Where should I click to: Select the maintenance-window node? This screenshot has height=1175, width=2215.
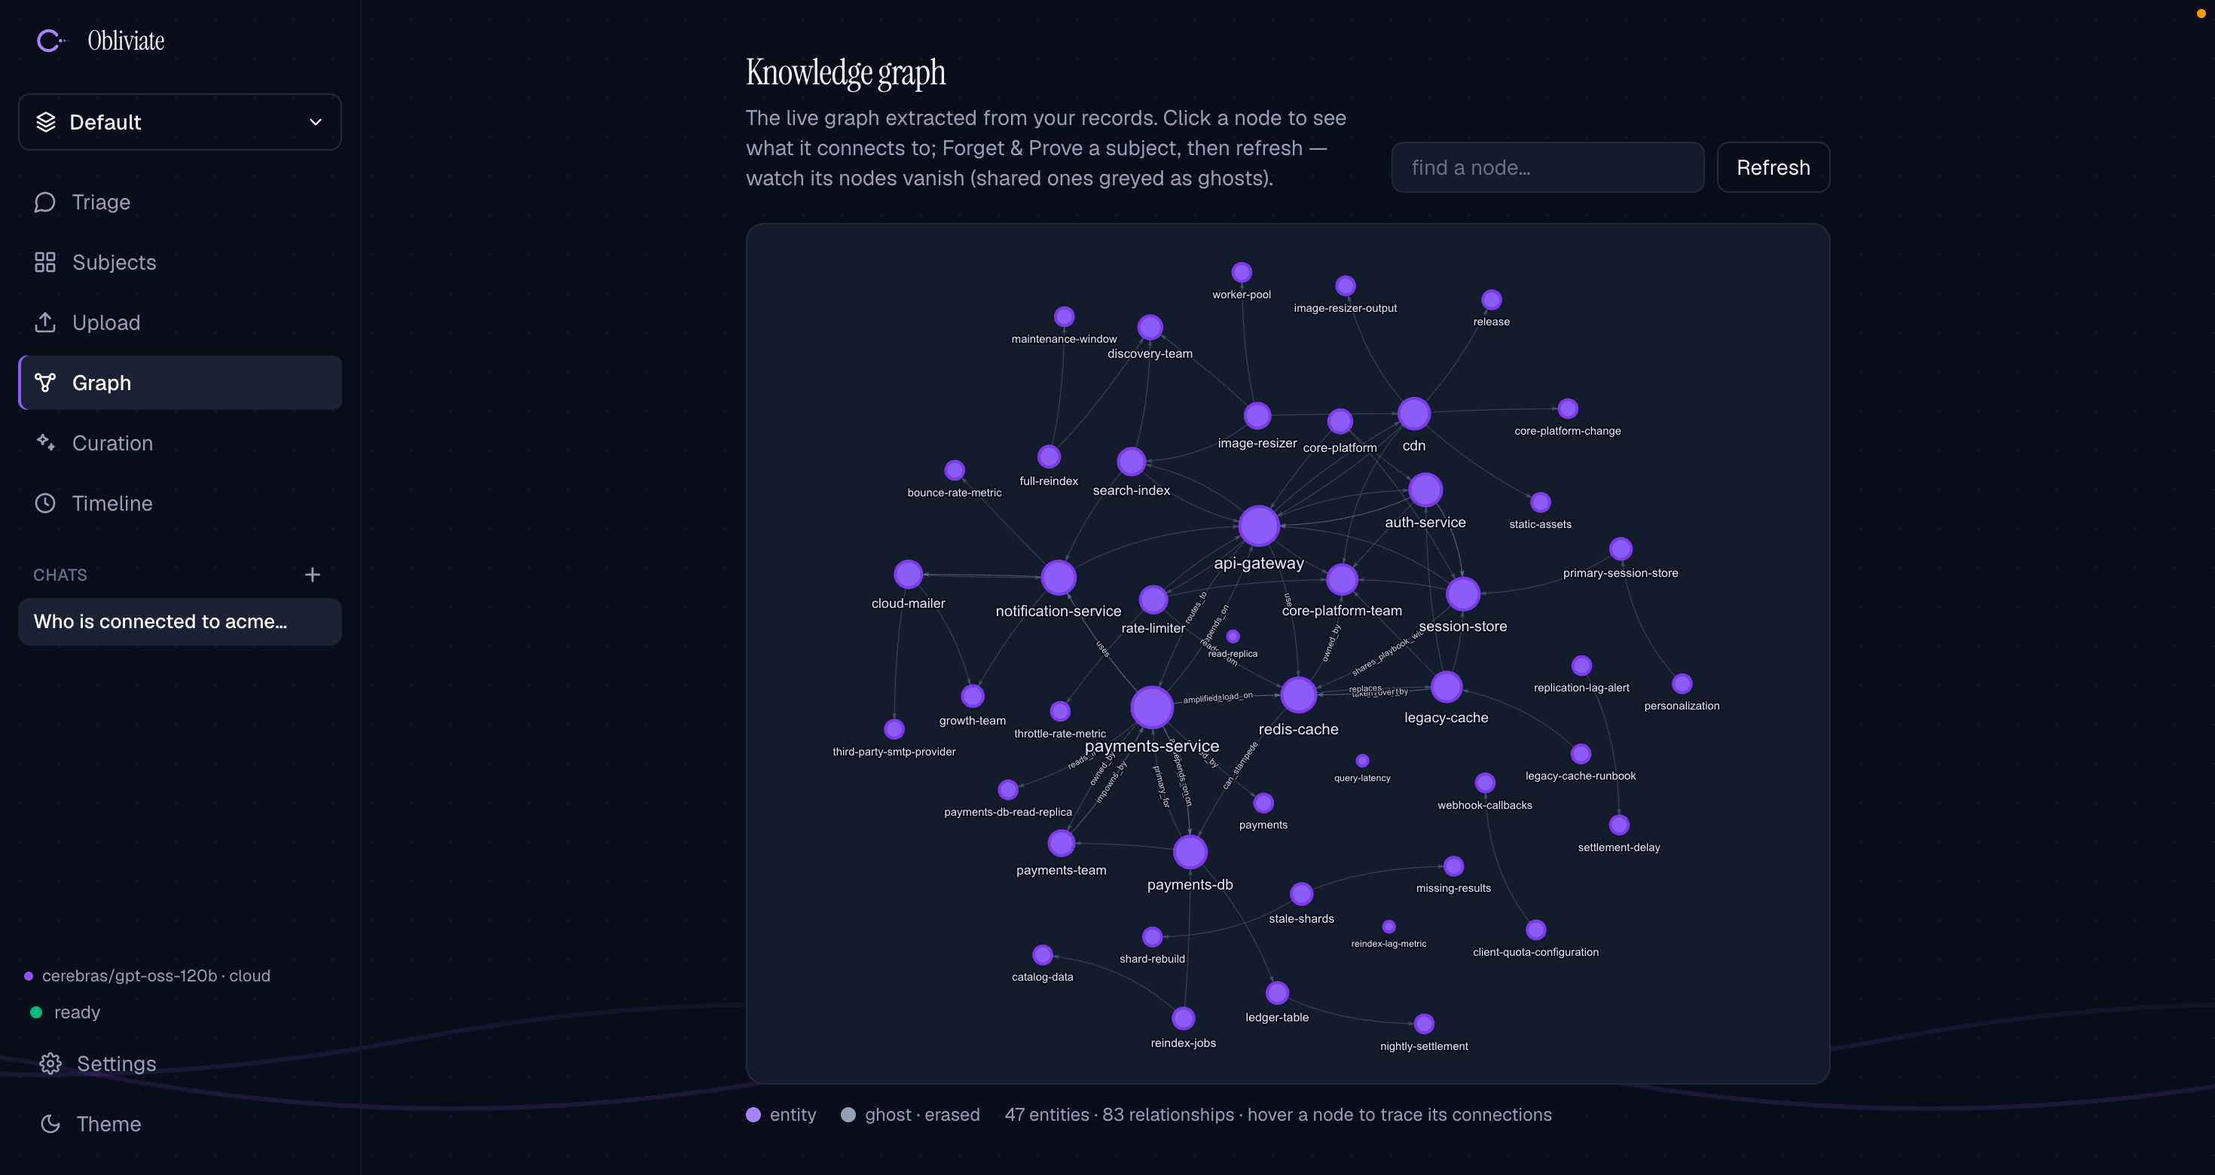pos(1064,317)
